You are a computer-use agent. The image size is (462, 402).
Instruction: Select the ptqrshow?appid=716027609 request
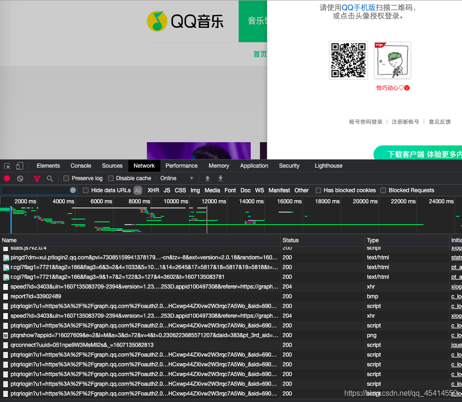pyautogui.click(x=231, y=335)
